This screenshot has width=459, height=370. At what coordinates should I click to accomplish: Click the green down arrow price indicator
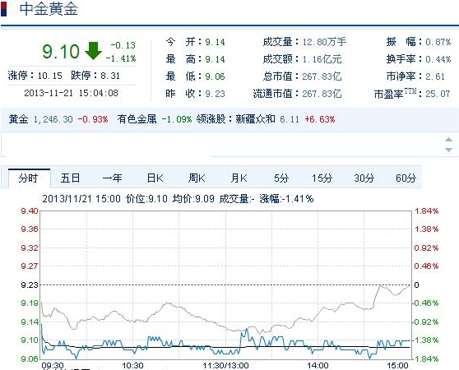(93, 51)
